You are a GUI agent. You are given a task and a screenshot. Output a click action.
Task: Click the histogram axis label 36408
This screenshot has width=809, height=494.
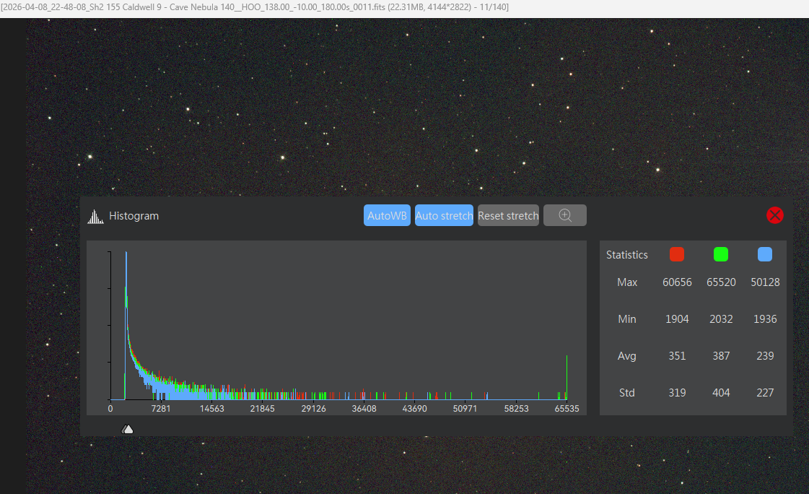coord(364,409)
